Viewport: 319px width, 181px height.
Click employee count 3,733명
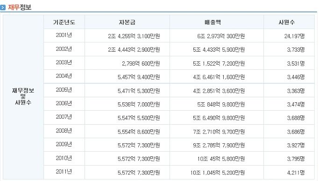[296, 50]
